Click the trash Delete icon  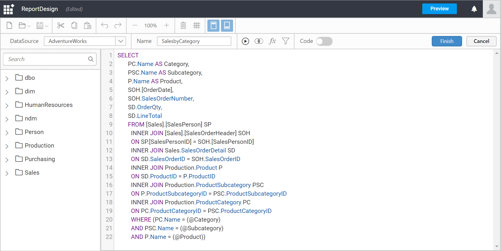pyautogui.click(x=183, y=26)
